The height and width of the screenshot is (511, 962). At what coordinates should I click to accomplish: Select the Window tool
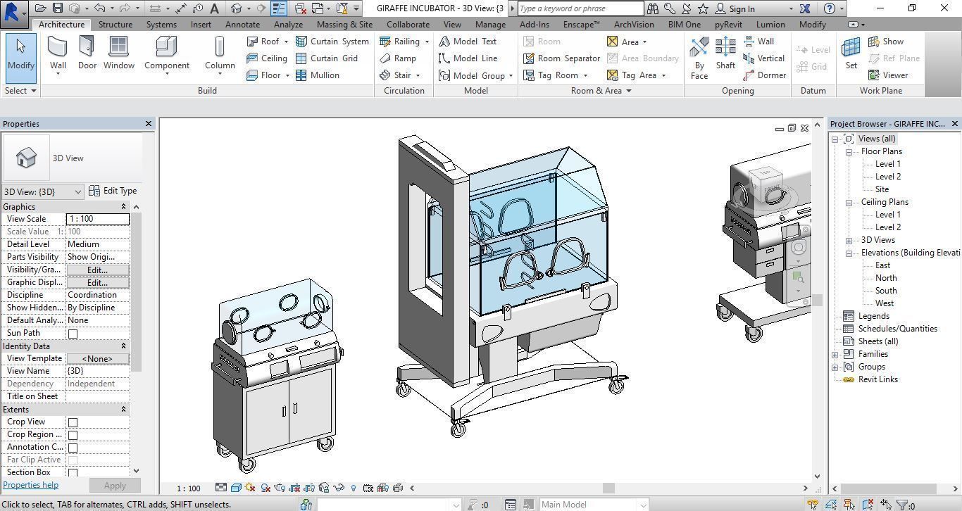[118, 53]
